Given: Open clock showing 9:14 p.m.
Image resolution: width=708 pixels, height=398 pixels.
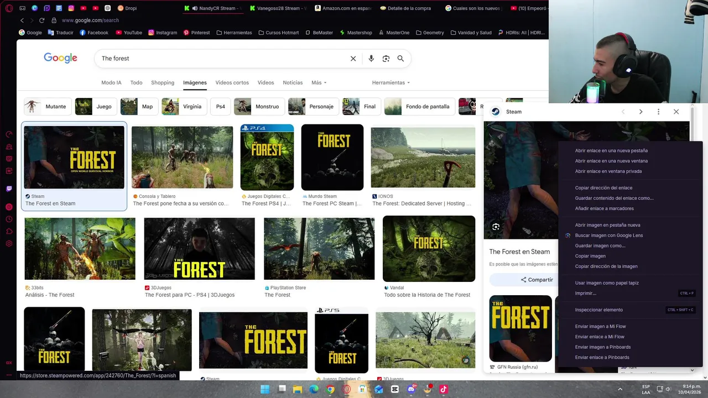Looking at the screenshot, I should (x=690, y=389).
